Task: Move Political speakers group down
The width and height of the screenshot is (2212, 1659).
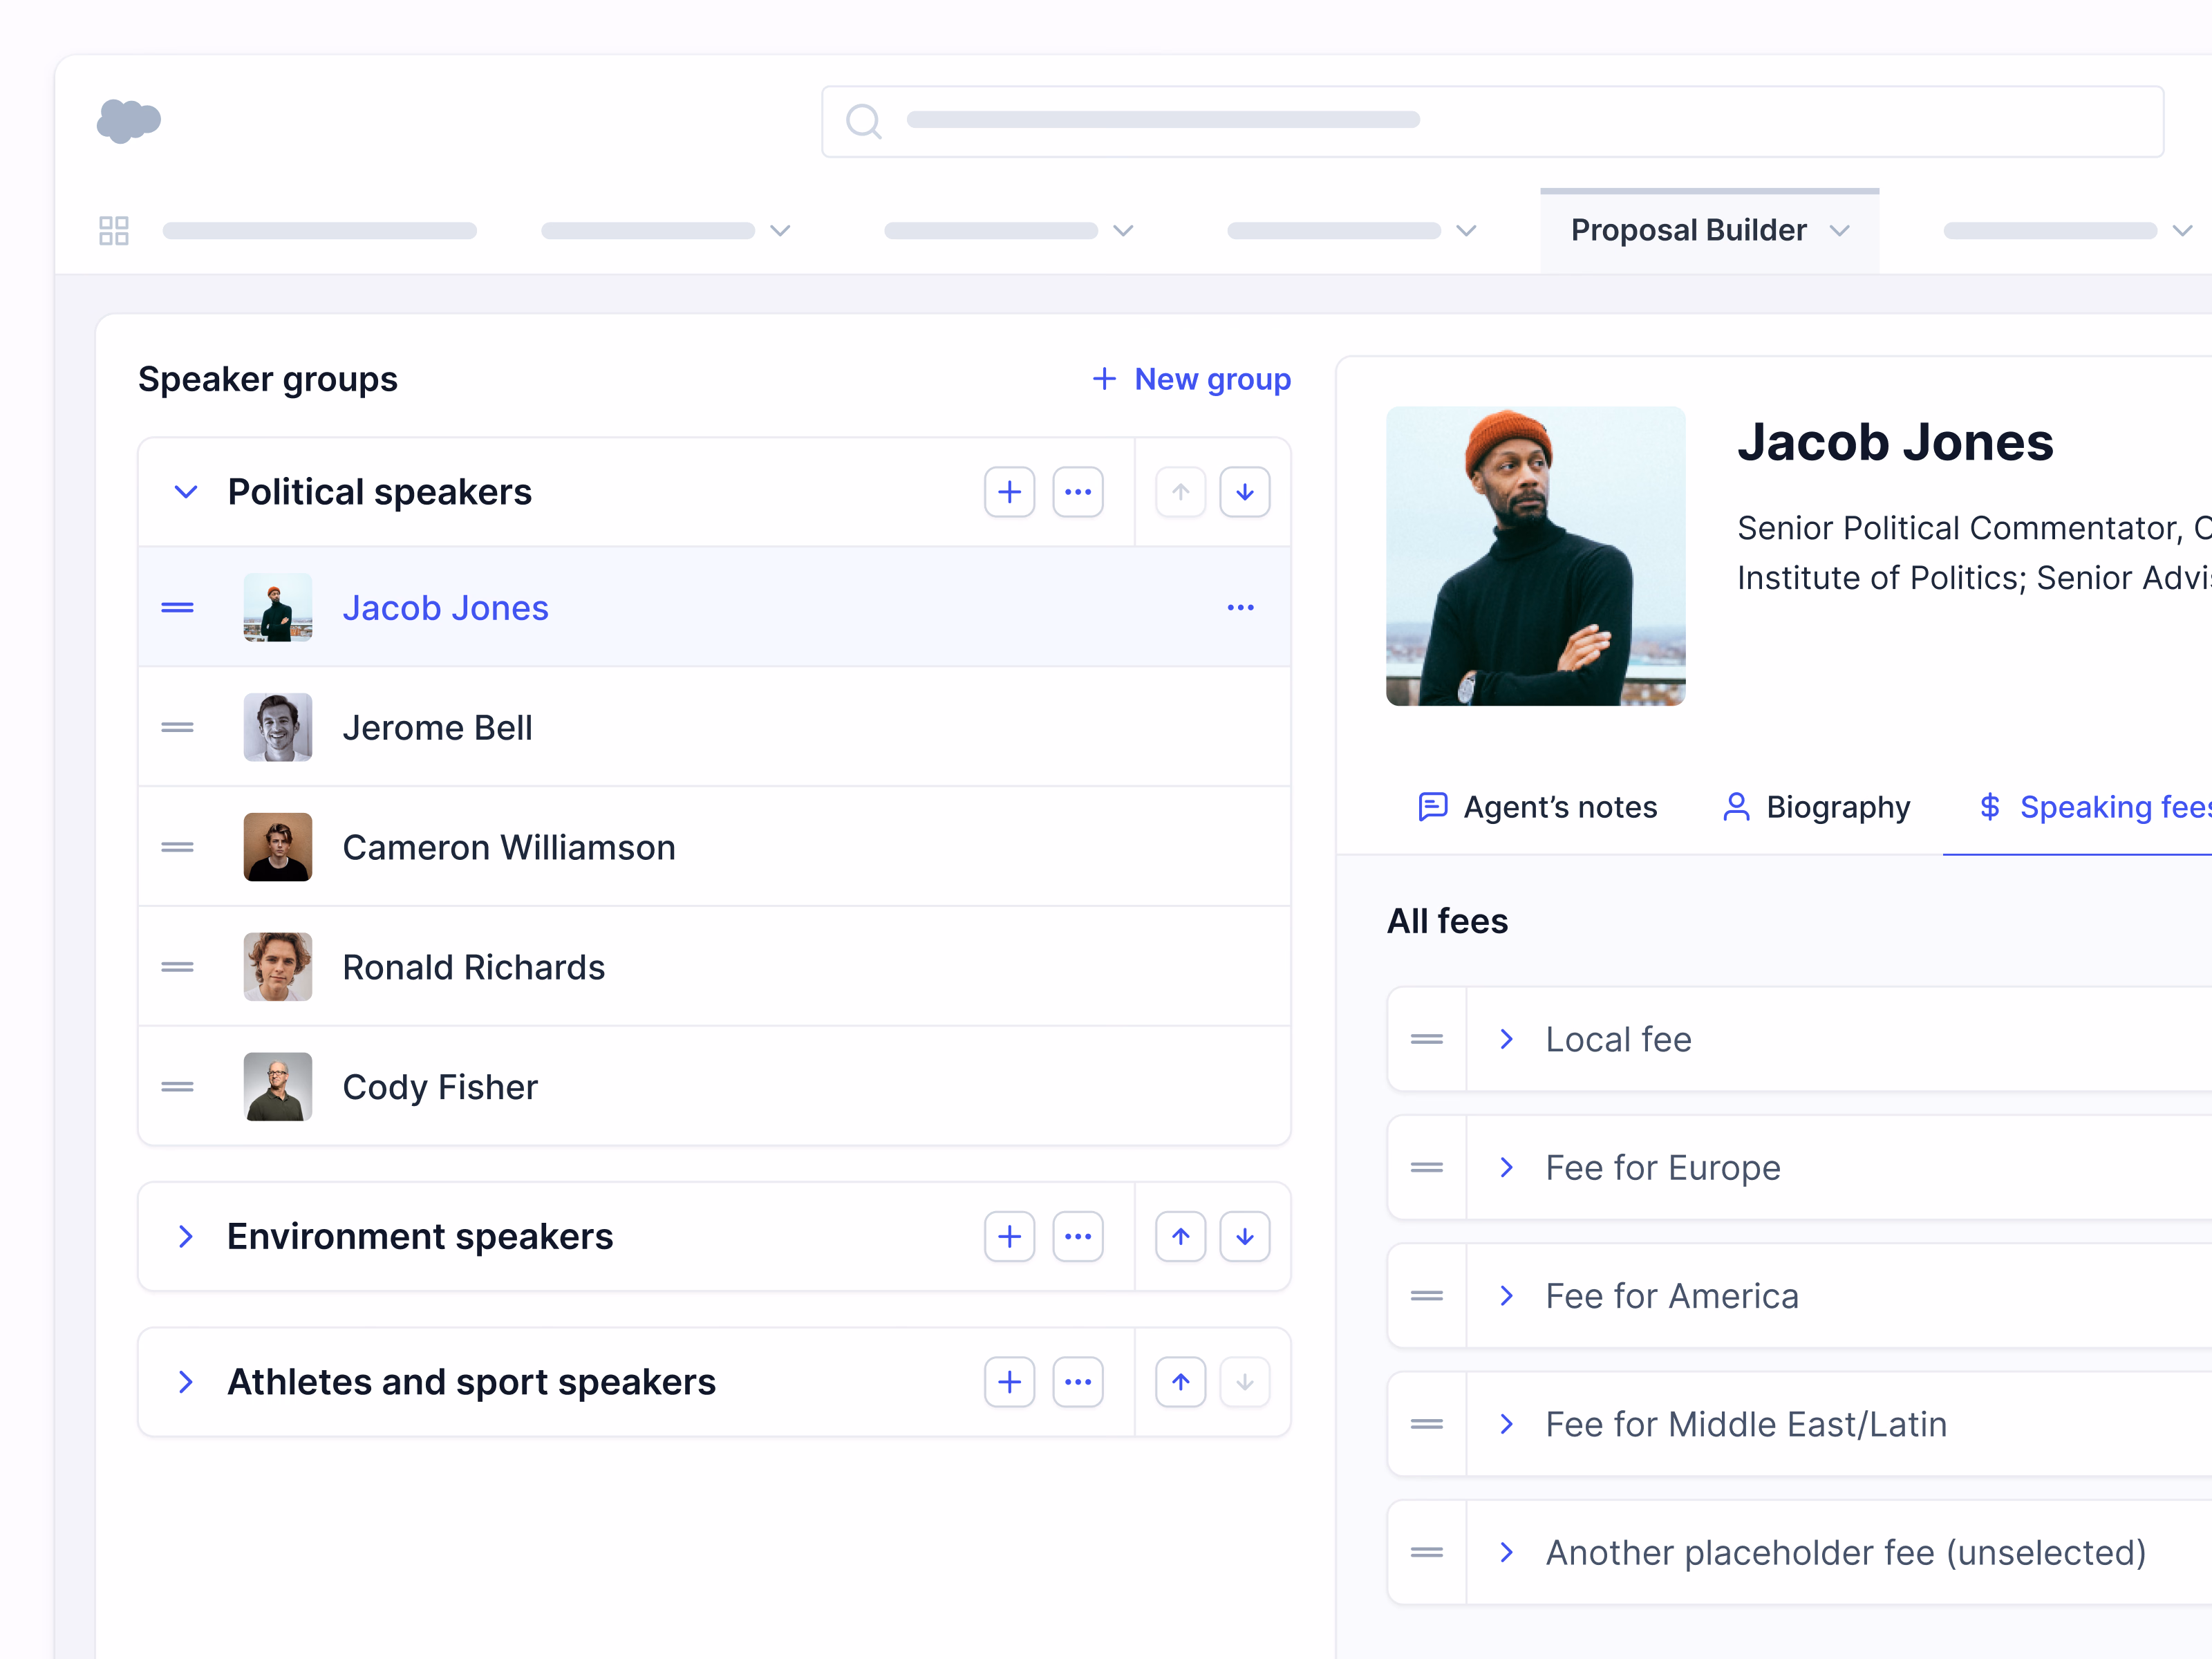Action: click(1244, 492)
